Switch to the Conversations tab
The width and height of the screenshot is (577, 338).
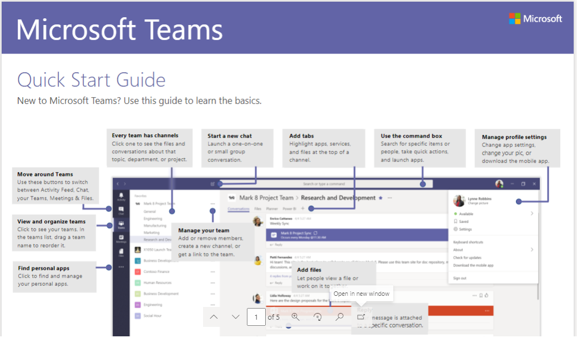239,209
